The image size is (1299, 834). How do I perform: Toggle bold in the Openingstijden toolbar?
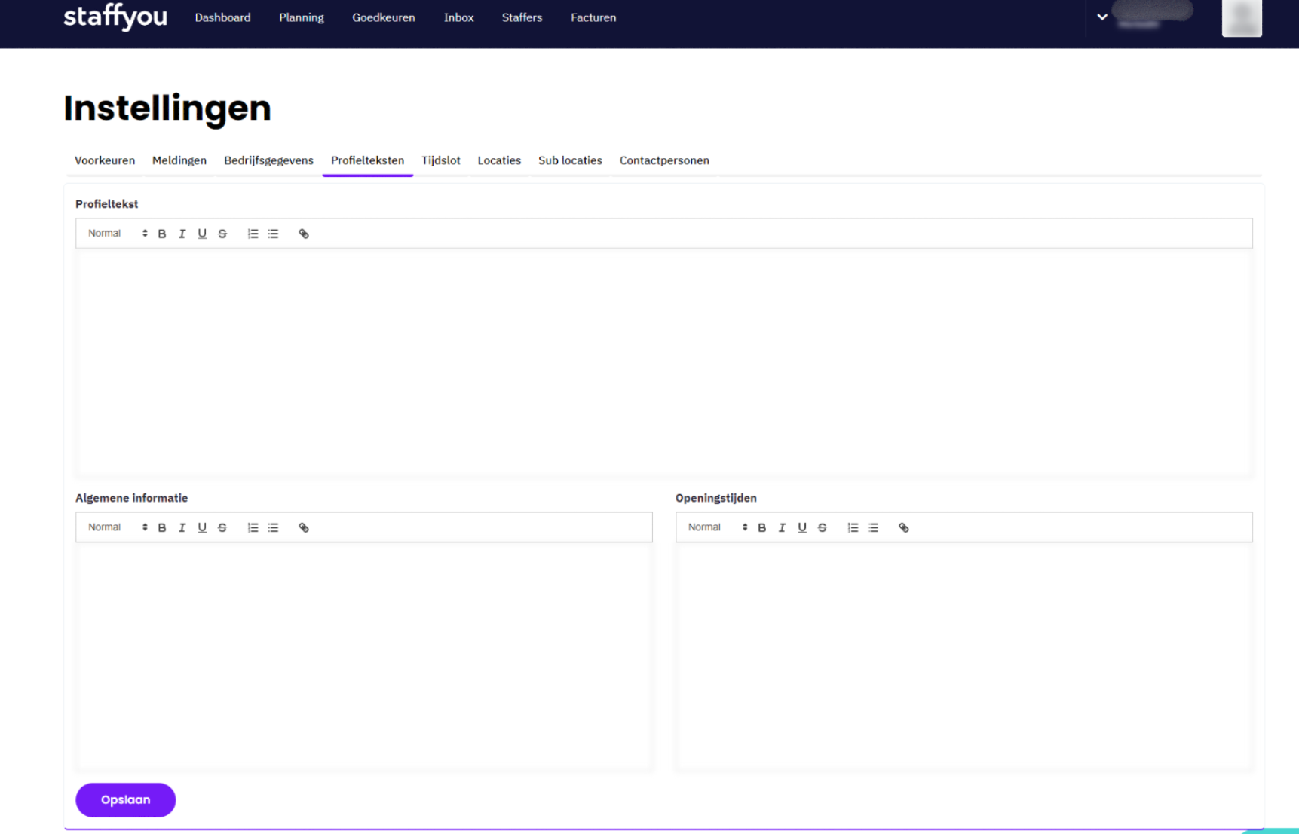point(762,527)
